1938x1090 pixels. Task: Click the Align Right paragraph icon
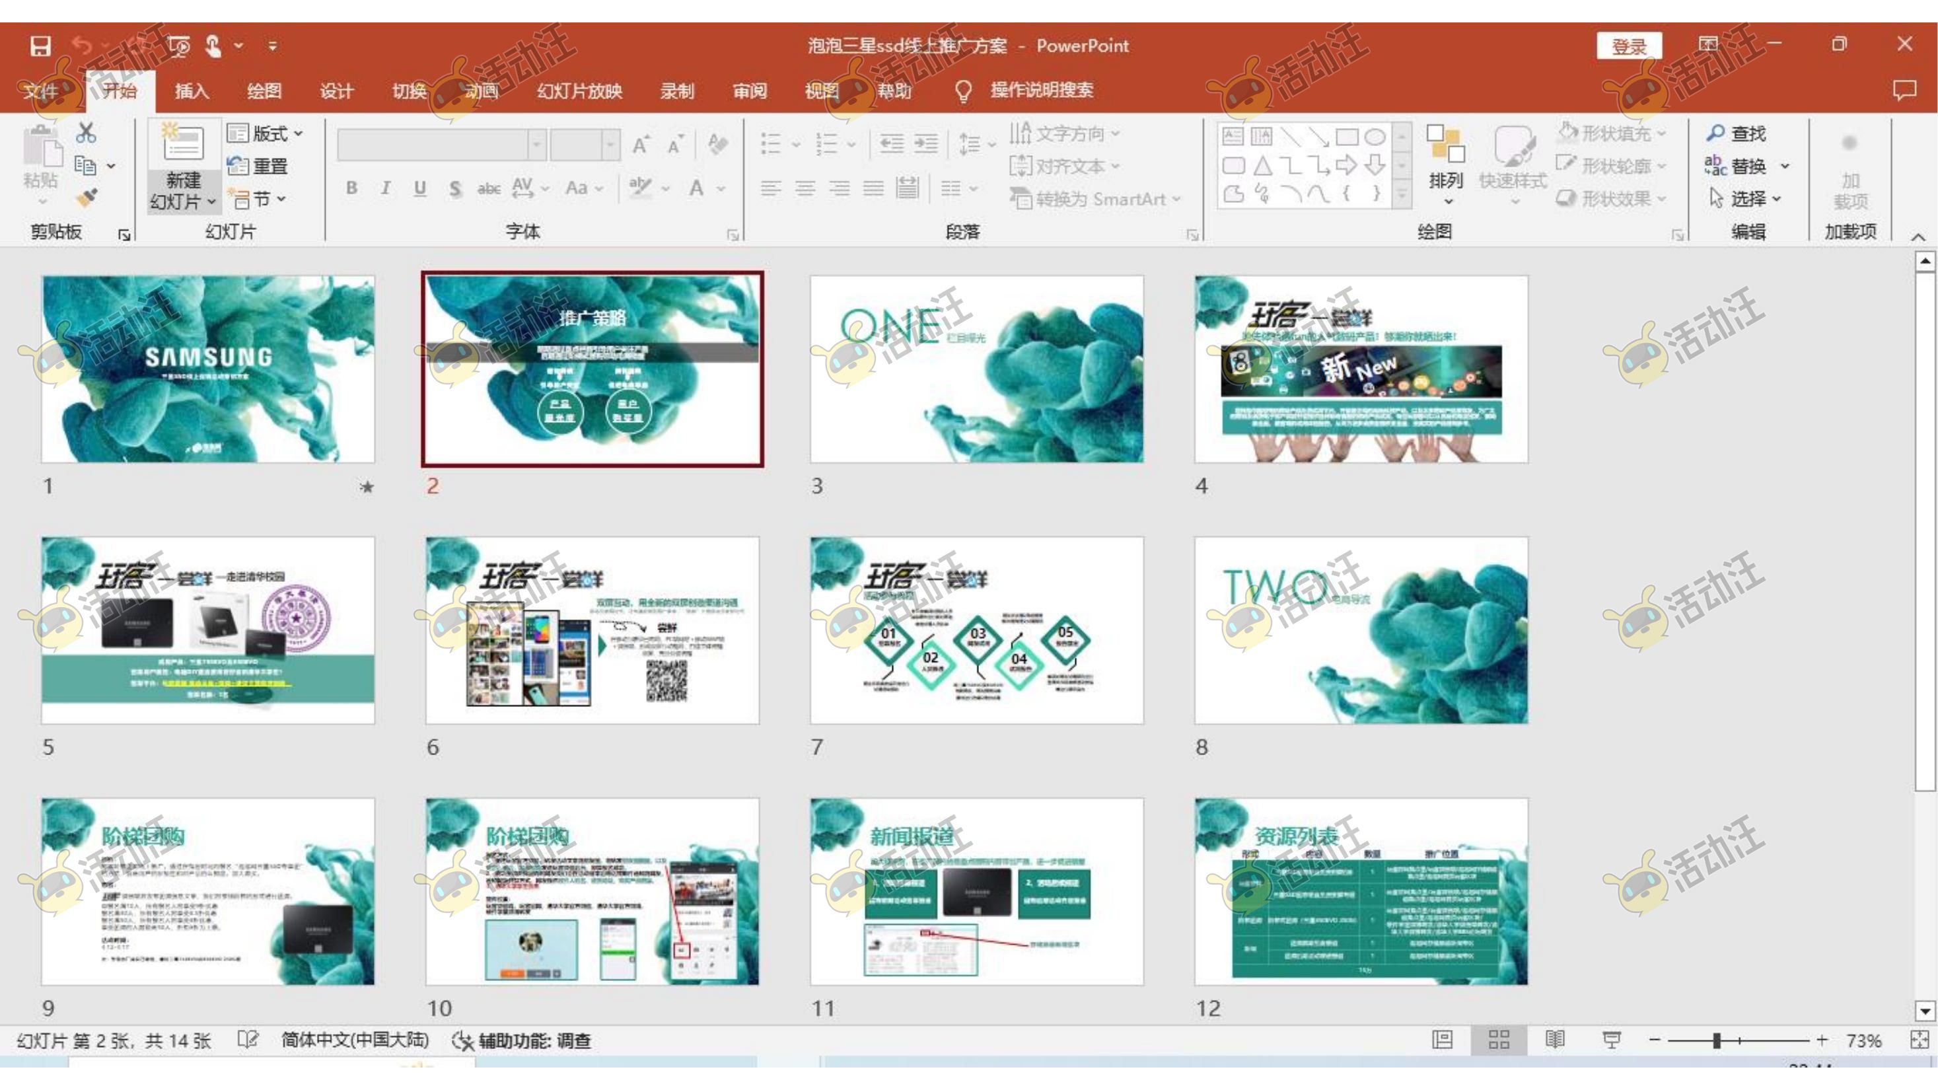tap(839, 188)
